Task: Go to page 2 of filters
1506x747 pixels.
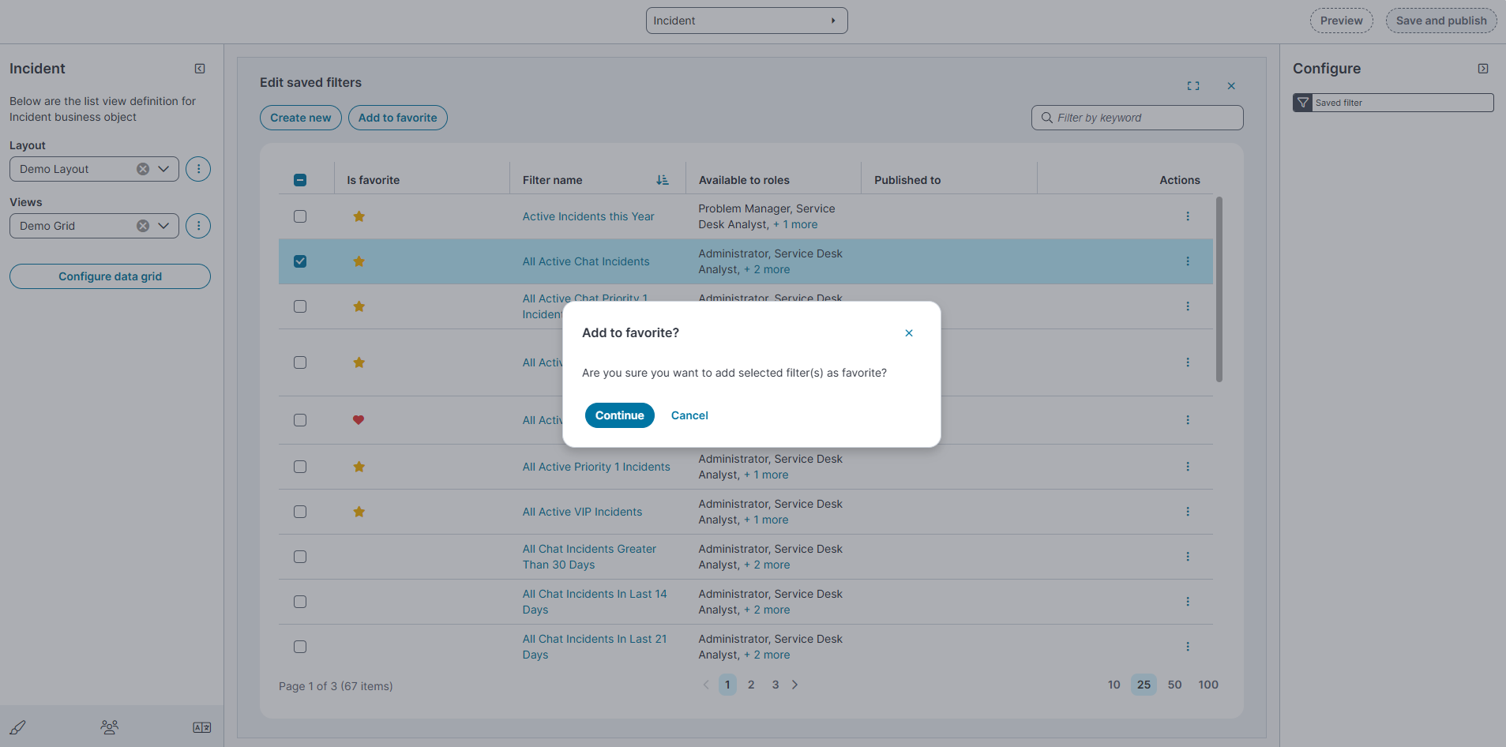Action: 751,685
